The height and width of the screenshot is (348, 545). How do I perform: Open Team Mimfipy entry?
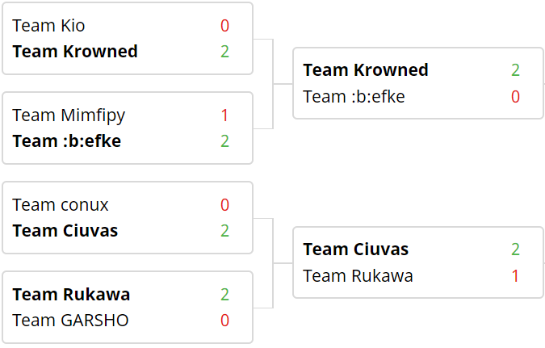[69, 115]
